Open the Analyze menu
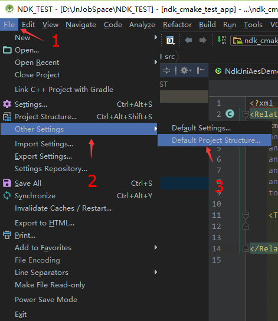The image size is (278, 321). click(142, 25)
